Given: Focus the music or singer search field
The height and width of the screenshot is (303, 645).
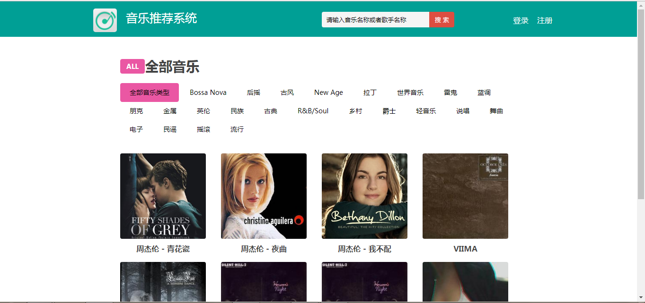Looking at the screenshot, I should [x=375, y=20].
